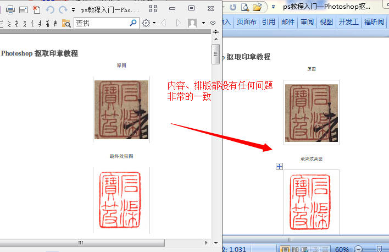389x252 pixels.
Task: Click the repeat/redo icon in Word toolbar
Action: [x=233, y=7]
